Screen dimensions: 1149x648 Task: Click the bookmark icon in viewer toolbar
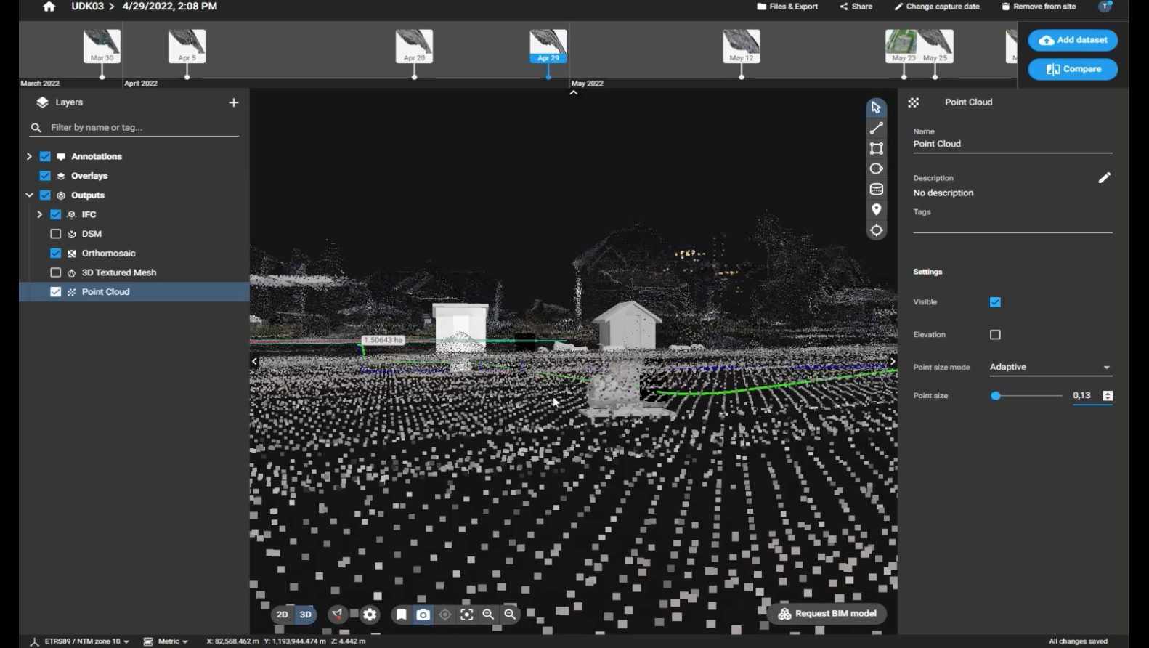402,615
